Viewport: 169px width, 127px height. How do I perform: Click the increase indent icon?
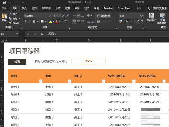pos(93,21)
